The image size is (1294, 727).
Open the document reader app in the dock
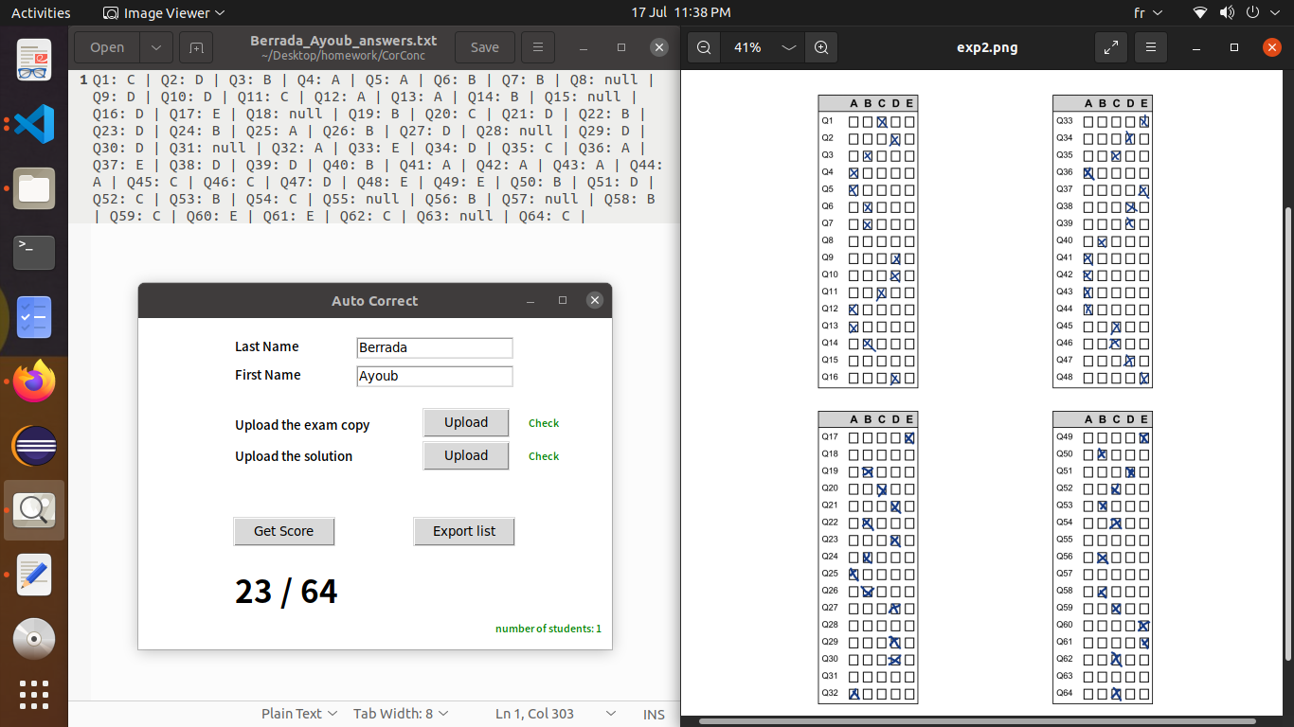34,60
